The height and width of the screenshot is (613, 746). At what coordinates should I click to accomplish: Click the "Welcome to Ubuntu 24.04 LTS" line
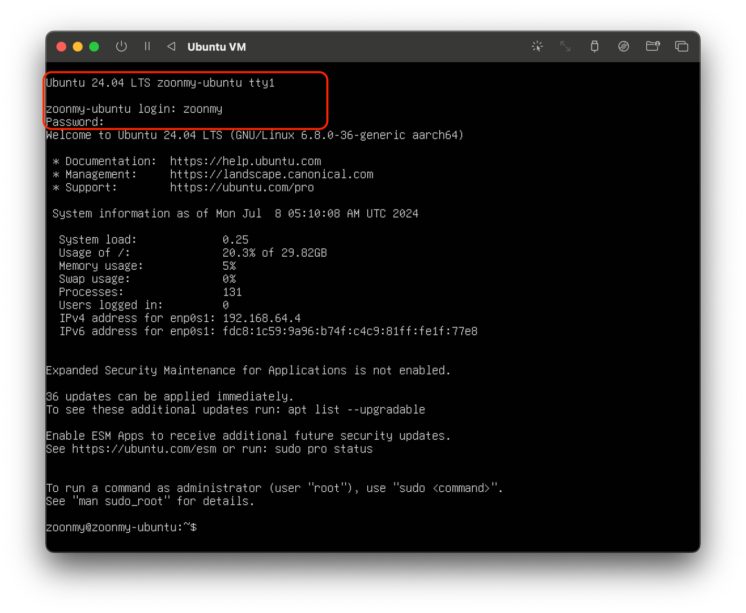[x=255, y=135]
